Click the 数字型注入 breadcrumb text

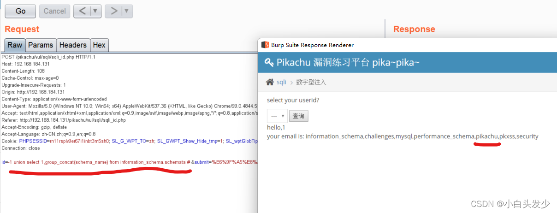point(311,82)
